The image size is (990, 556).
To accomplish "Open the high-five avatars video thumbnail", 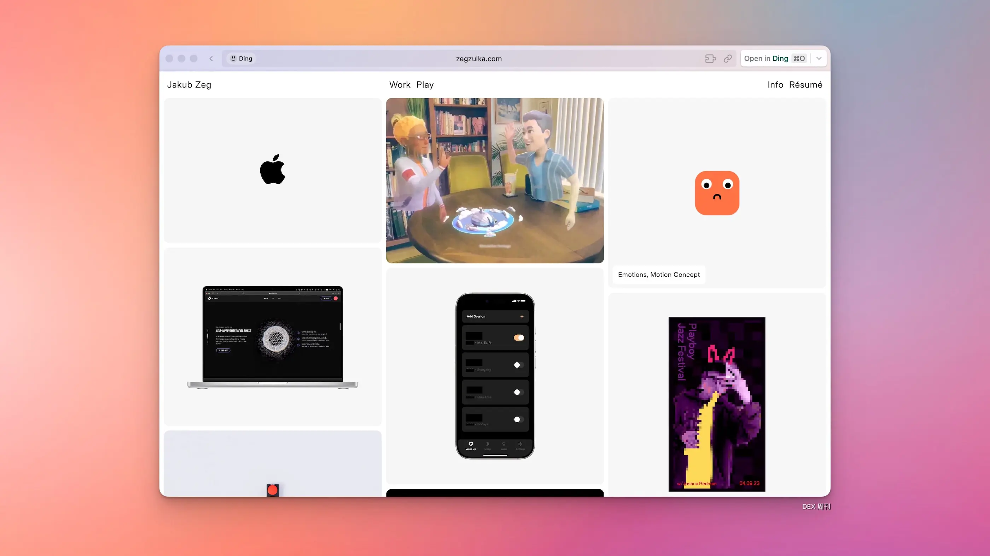I will pyautogui.click(x=495, y=180).
